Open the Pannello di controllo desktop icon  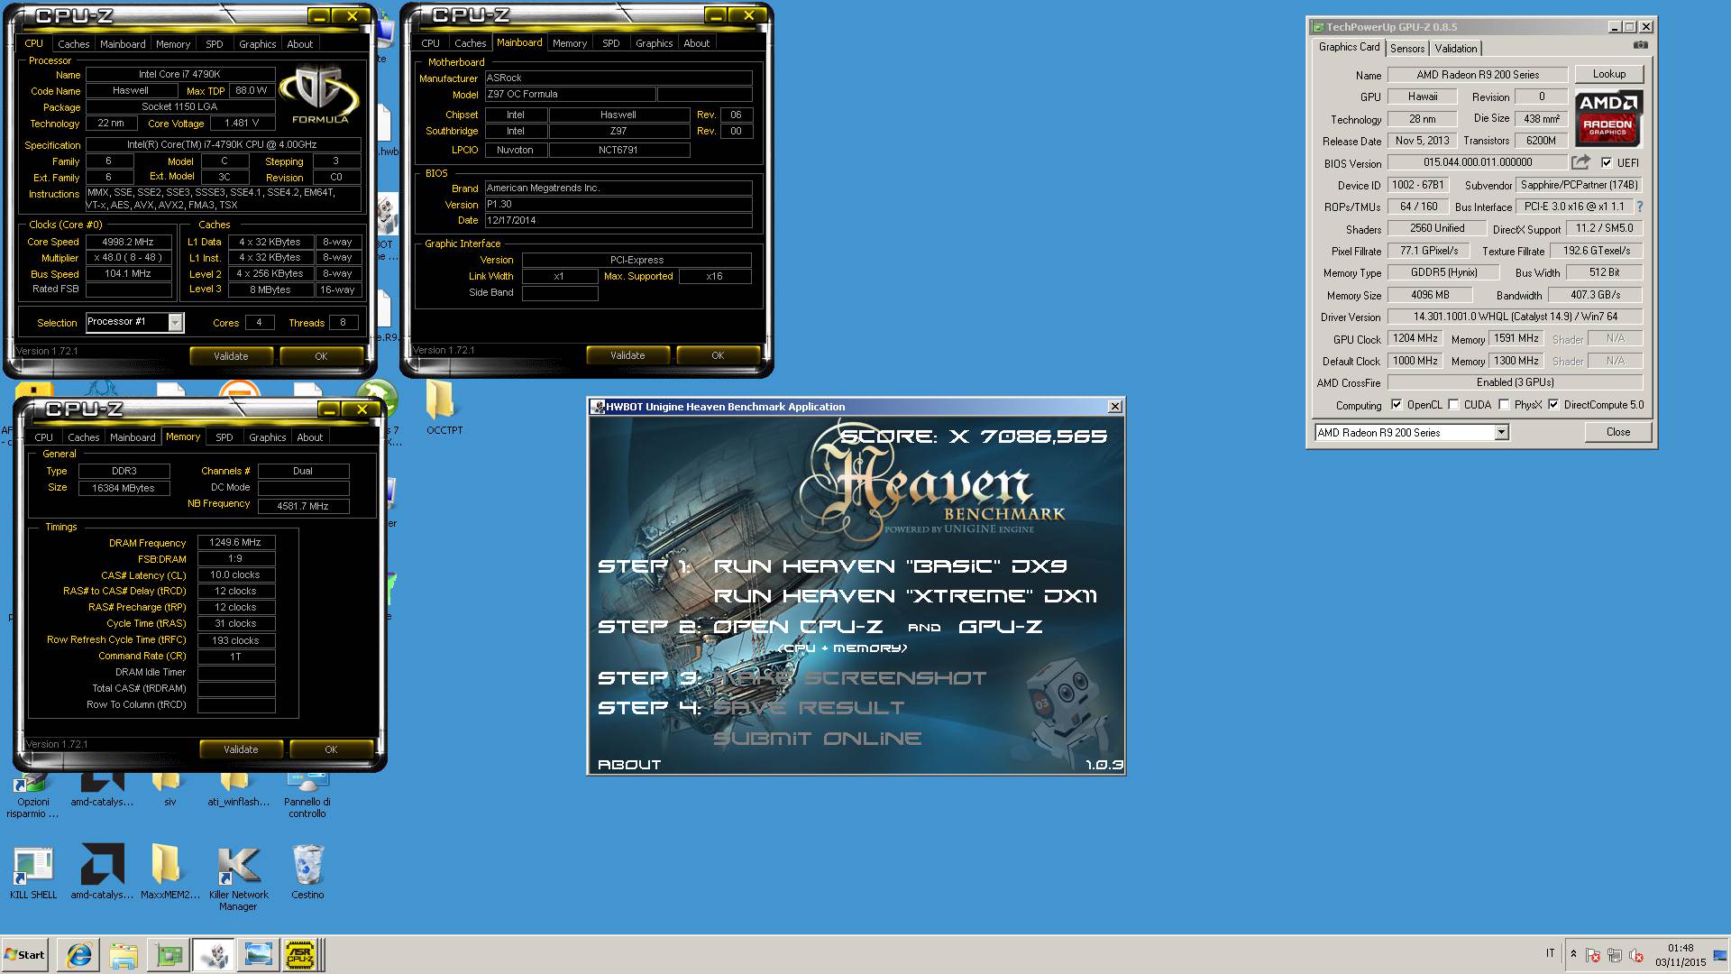(307, 794)
